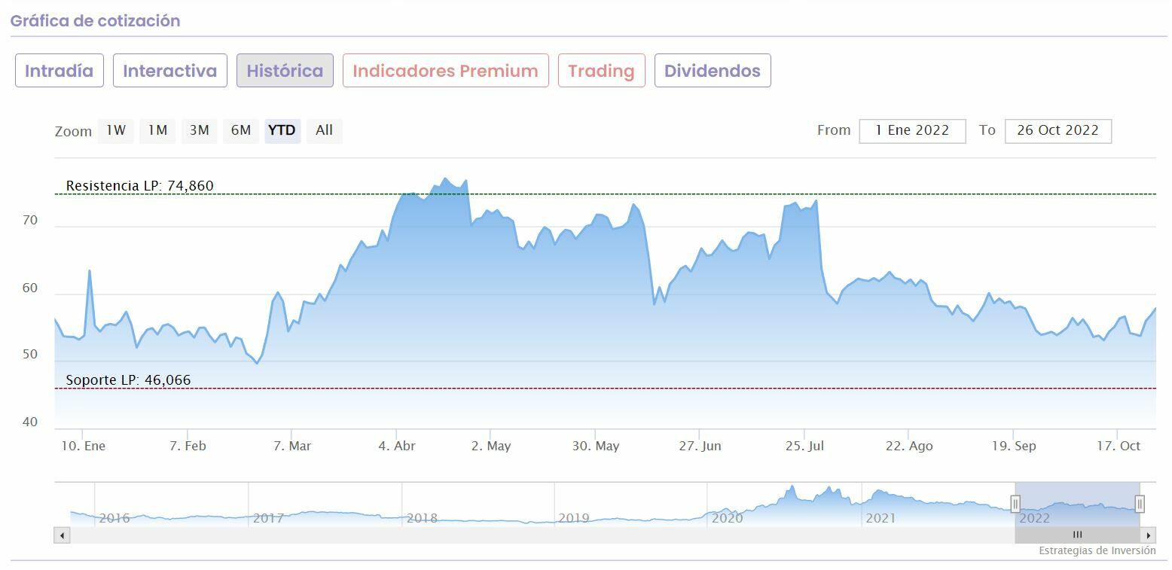This screenshot has height=570, width=1172.
Task: Open the Trading tab
Action: [x=601, y=71]
